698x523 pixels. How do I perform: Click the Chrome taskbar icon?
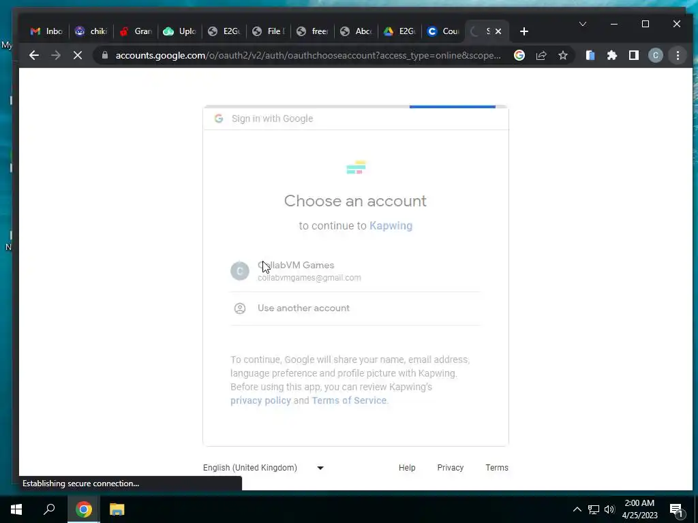83,509
